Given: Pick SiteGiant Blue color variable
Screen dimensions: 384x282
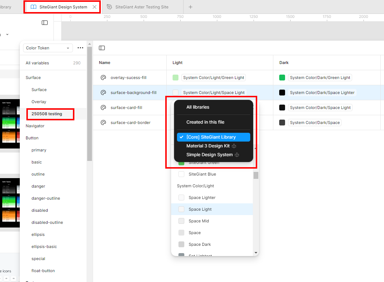Looking at the screenshot, I should click(x=212, y=174).
